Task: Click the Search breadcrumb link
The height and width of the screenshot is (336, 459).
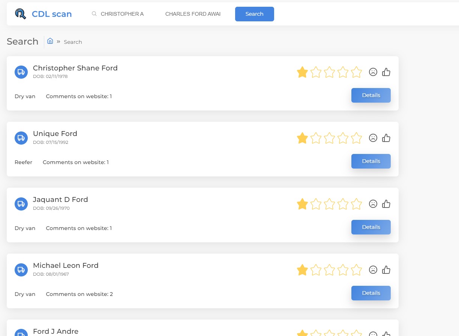Action: click(x=73, y=42)
